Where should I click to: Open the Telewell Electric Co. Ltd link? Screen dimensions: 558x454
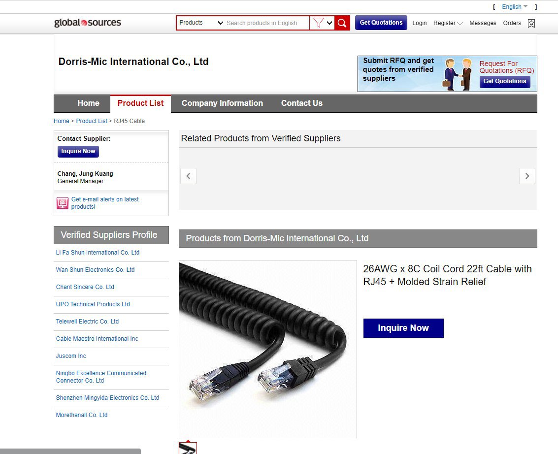point(87,321)
